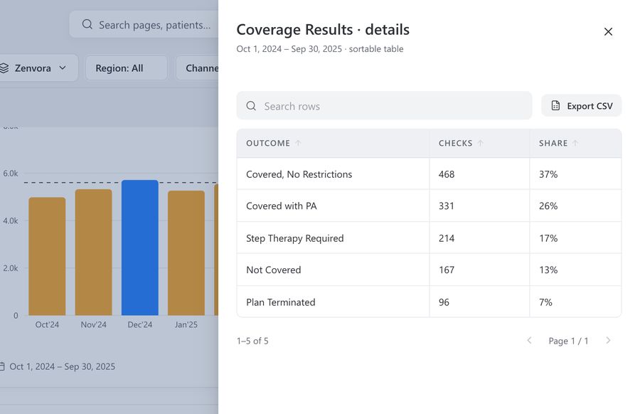Sort table by Checks arrow icon
Screen dimensions: 640x414
tap(481, 143)
